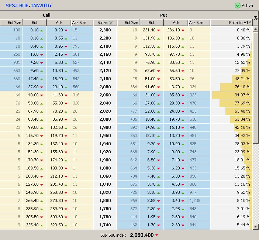Click call bid 17.40 at strike 2,100

click(35, 79)
